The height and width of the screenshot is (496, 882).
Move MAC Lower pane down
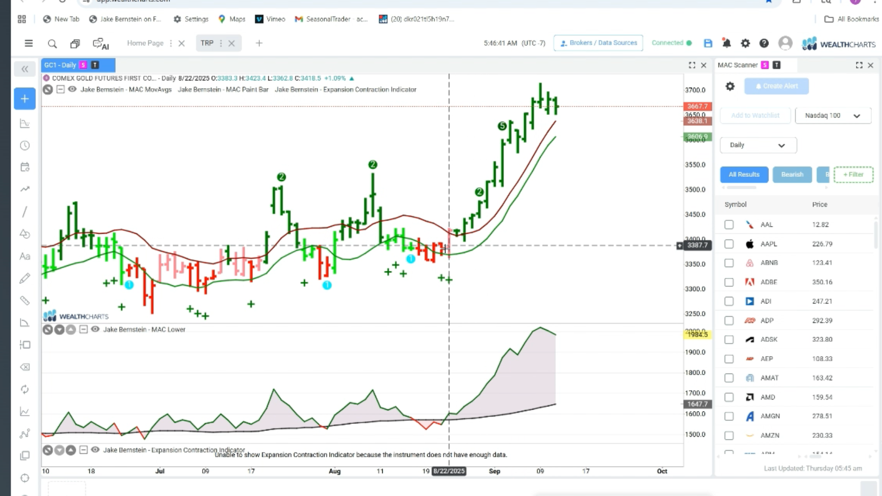point(59,330)
